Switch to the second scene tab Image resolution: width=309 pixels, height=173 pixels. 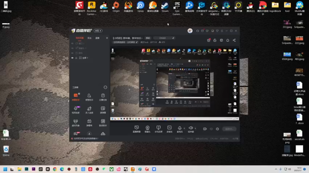click(90, 38)
